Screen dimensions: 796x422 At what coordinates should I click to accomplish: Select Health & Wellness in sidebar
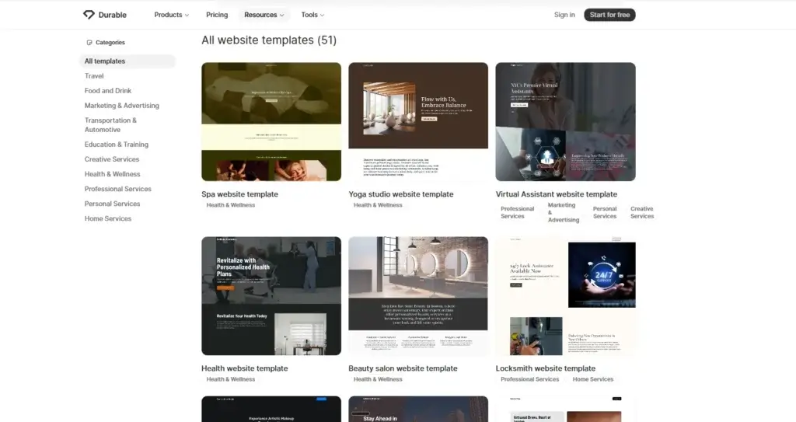(112, 173)
